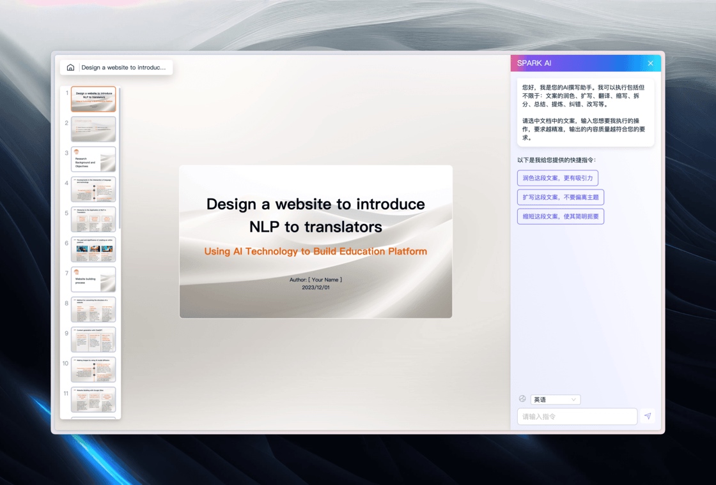Image resolution: width=716 pixels, height=485 pixels.
Task: Close the SPARK AI panel
Action: click(x=650, y=63)
